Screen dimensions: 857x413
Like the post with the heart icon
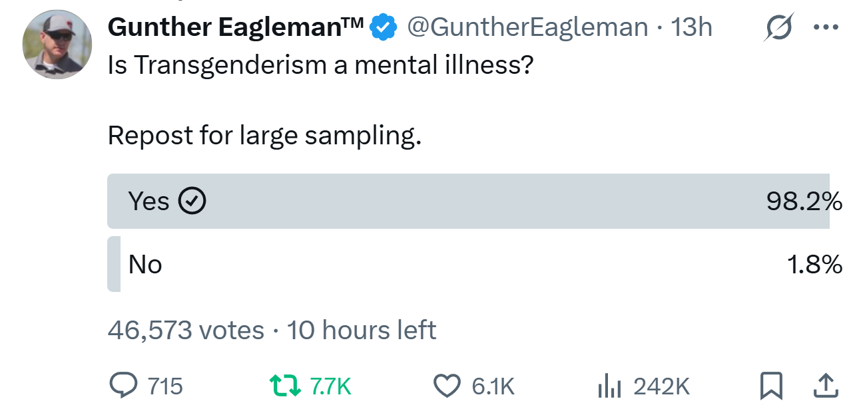click(447, 386)
